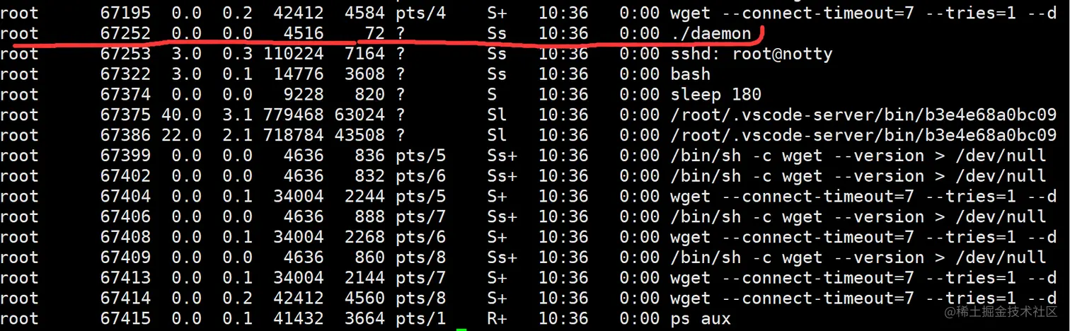
Task: Click the RSS value 4560
Action: pyautogui.click(x=364, y=298)
